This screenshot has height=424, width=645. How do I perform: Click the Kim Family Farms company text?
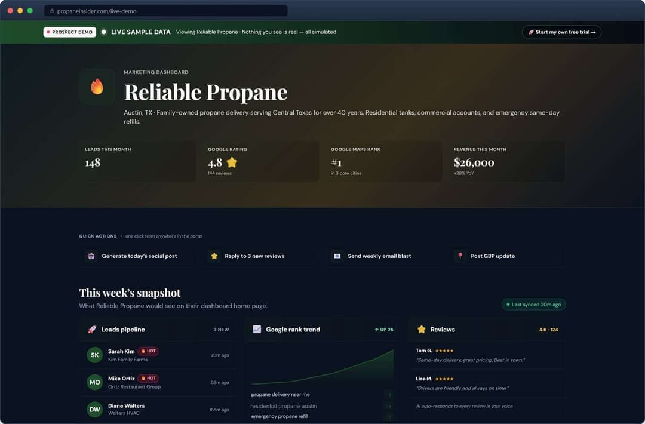(128, 360)
